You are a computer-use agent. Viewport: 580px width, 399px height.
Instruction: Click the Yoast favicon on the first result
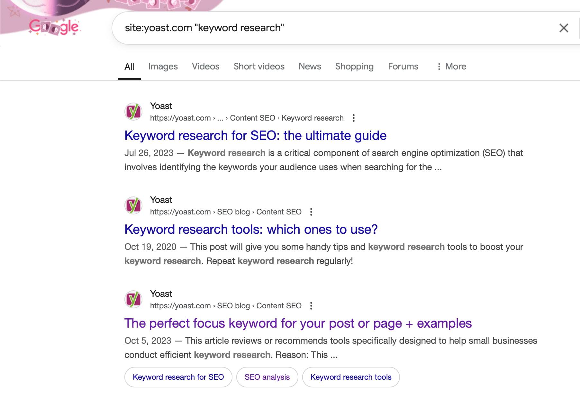tap(133, 112)
